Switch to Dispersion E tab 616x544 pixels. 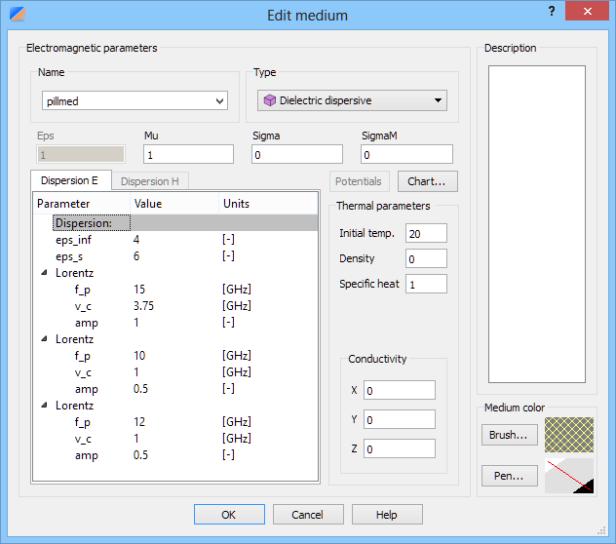[69, 180]
